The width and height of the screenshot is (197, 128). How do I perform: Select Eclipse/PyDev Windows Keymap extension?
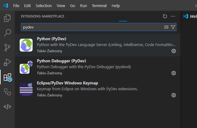pos(92,89)
